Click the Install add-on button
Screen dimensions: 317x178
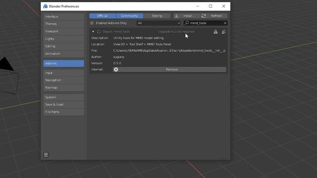tap(187, 16)
